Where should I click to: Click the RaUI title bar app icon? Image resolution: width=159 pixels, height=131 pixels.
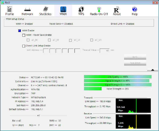3,3
